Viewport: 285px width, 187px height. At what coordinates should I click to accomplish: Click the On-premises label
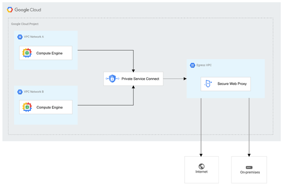[x=250, y=172]
